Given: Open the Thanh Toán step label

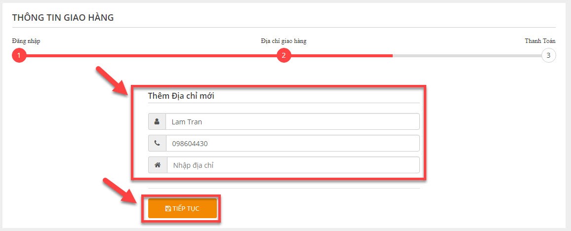Looking at the screenshot, I should pyautogui.click(x=540, y=41).
